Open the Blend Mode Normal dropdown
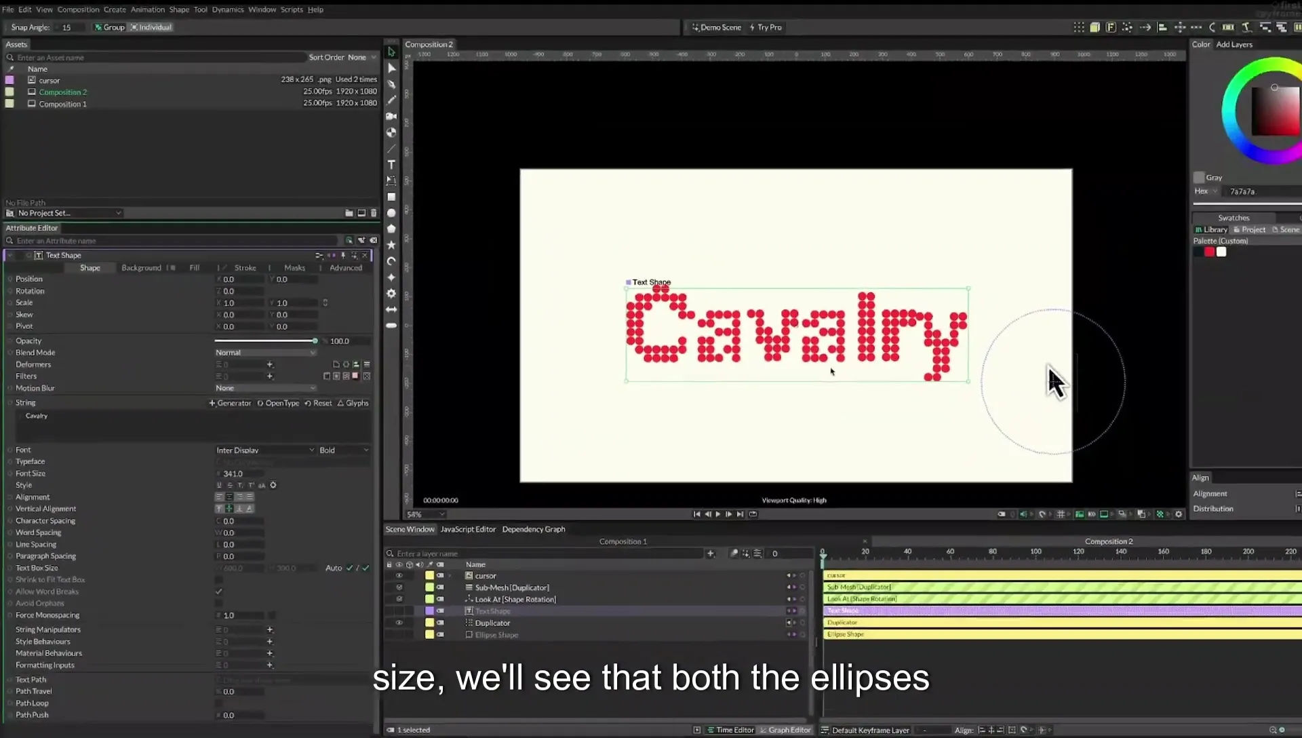Image resolution: width=1302 pixels, height=738 pixels. (x=266, y=353)
